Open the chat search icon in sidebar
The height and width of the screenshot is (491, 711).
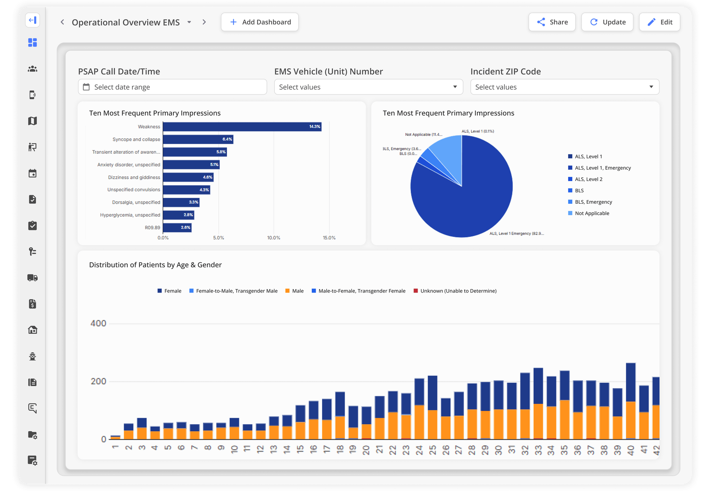click(x=32, y=408)
